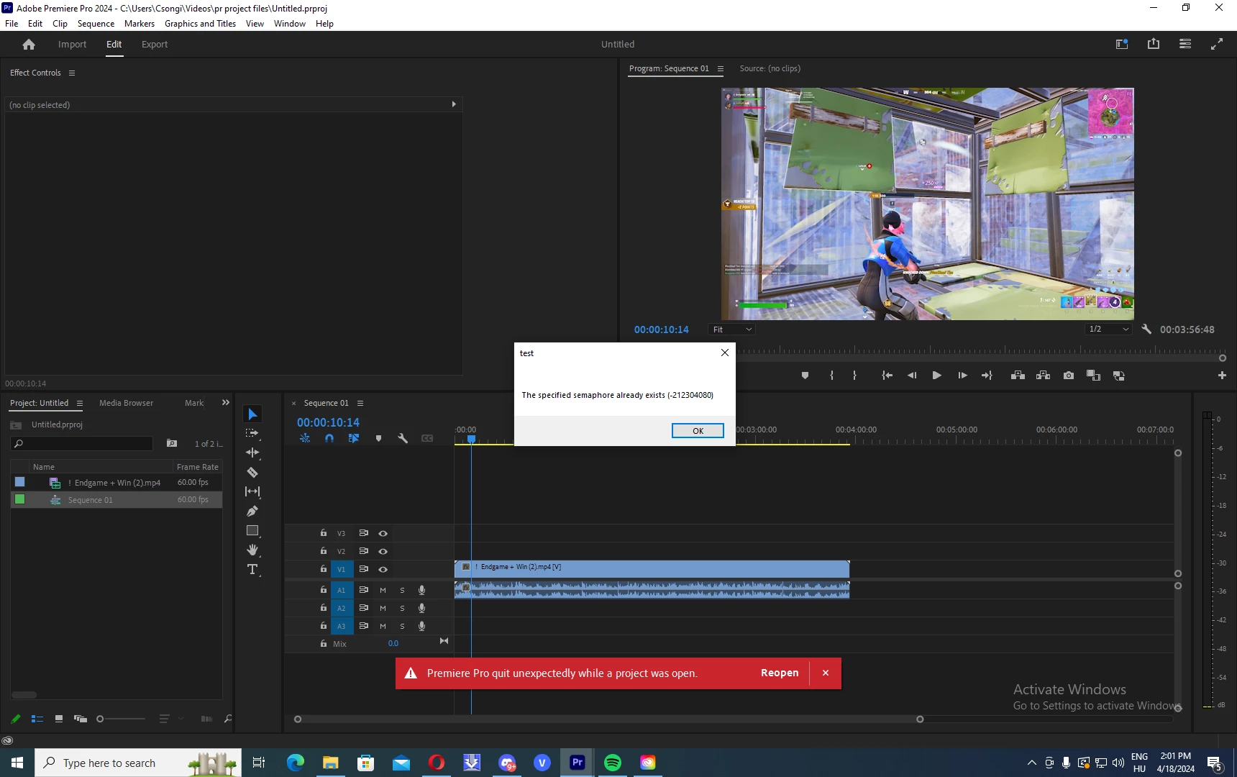The image size is (1237, 777).
Task: Select the Pen tool in tools panel
Action: (252, 511)
